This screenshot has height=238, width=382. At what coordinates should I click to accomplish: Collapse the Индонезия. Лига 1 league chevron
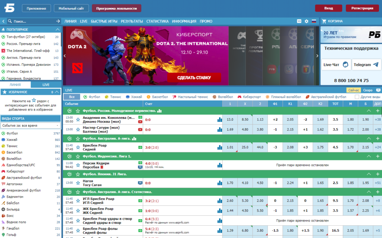(x=369, y=156)
